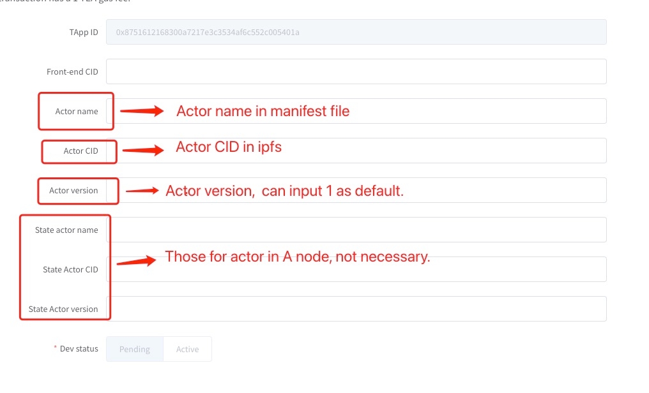Click the "Actor name in manifest file" annotation
Viewport: 649px width, 393px height.
pos(263,111)
